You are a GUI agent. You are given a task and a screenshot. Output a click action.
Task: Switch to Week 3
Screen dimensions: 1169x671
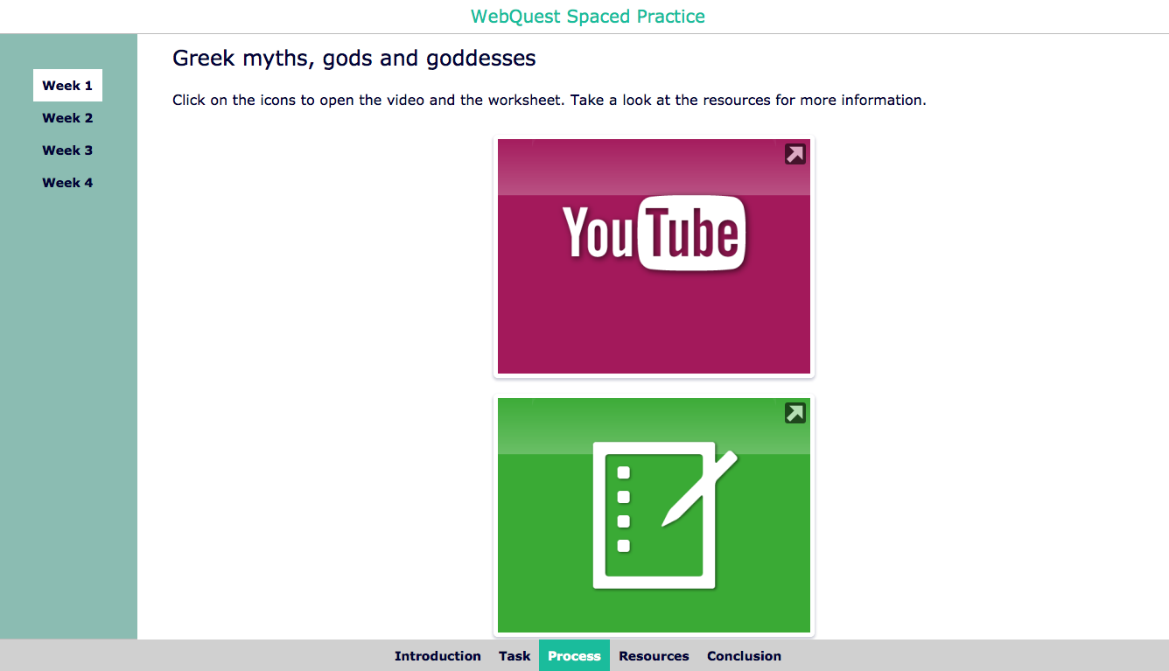[x=67, y=150]
